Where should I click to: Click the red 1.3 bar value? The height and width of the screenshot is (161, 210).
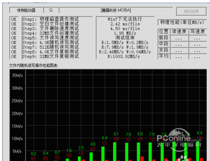[x=152, y=139]
